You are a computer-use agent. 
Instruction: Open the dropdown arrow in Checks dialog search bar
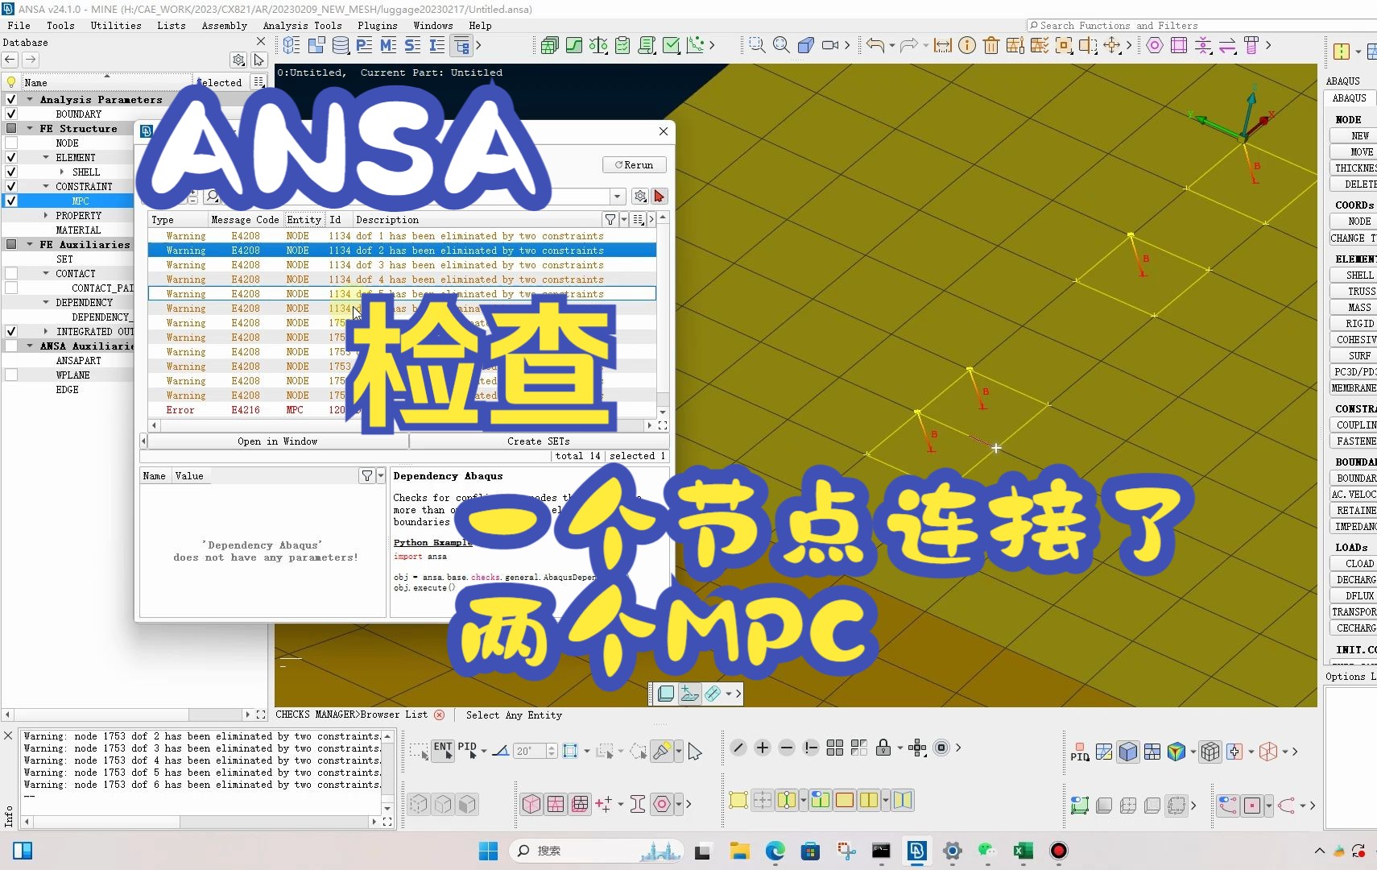(618, 197)
